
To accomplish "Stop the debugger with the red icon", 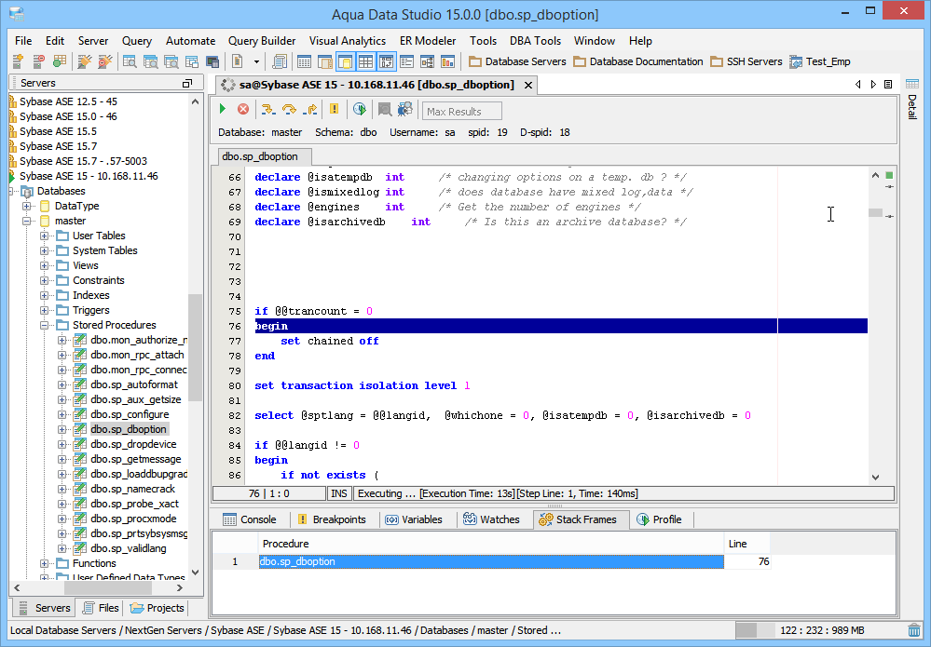I will 243,110.
